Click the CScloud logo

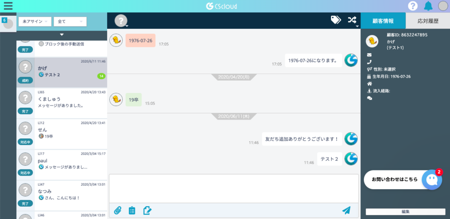[221, 6]
